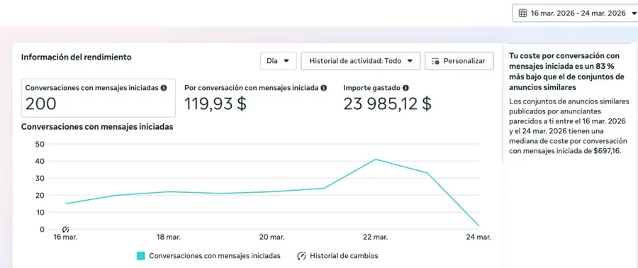Select the 23 985,12 $ amount spent value

387,104
